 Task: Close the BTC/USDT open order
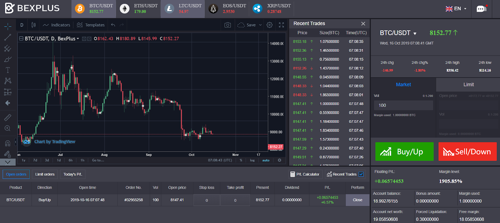(357, 200)
